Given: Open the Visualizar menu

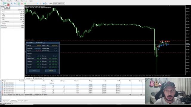Looking at the screenshot, I should 10,1.
